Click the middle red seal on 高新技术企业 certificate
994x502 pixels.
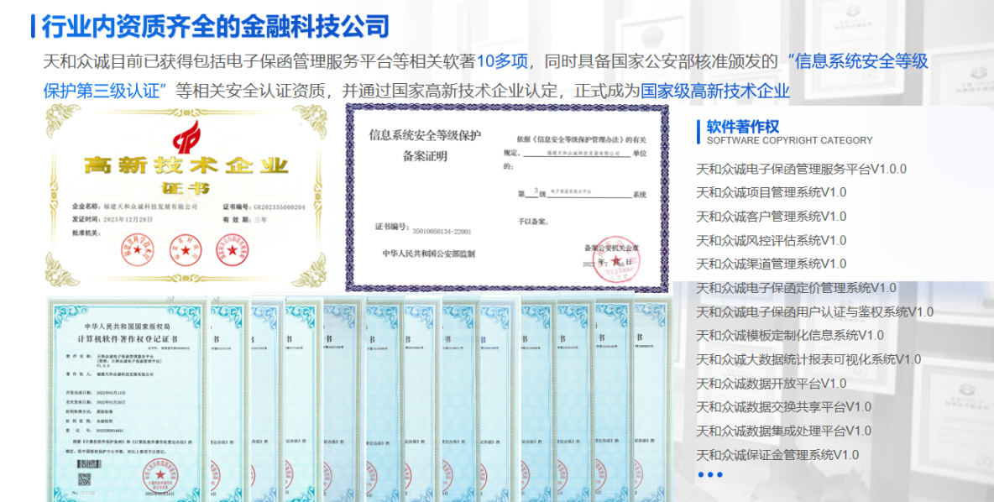coord(186,248)
